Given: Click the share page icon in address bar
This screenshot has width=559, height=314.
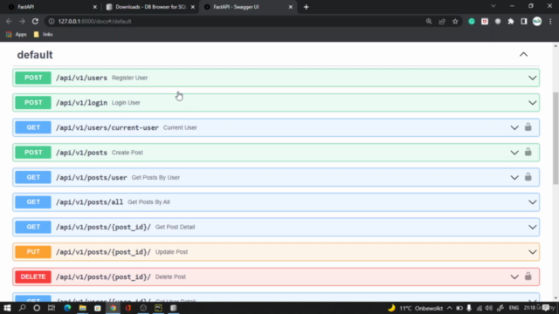Looking at the screenshot, I should (x=442, y=21).
